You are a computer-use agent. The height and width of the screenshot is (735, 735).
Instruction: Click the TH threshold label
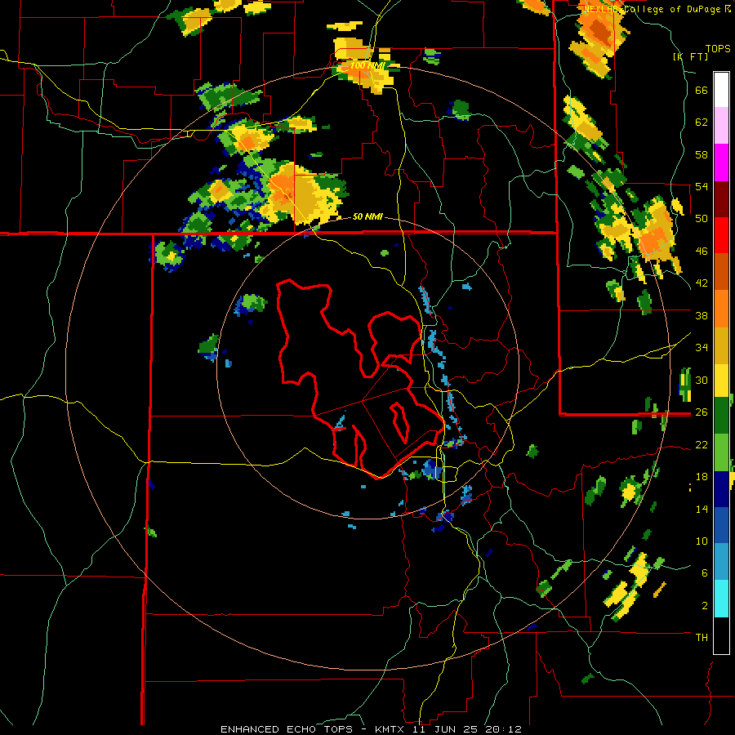pyautogui.click(x=702, y=638)
